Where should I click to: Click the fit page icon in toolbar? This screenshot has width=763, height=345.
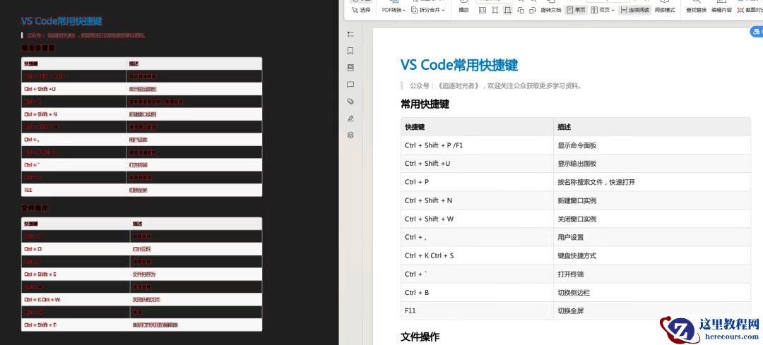click(495, 10)
